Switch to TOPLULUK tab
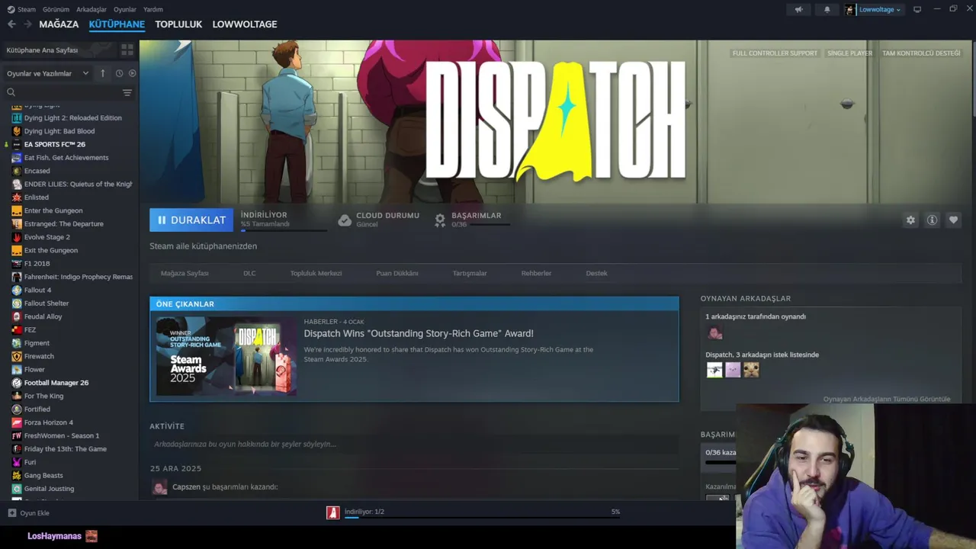This screenshot has width=976, height=549. (x=178, y=24)
